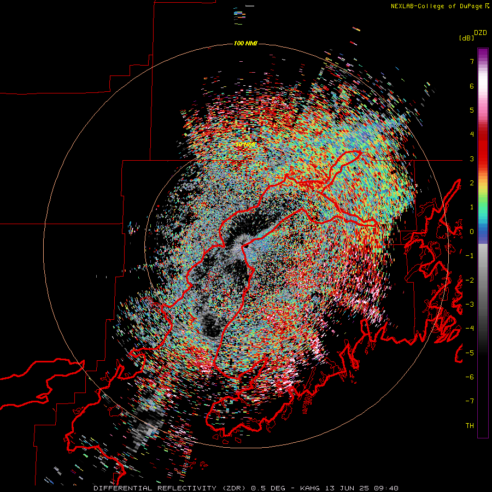Click the KAHG station identifier
Viewport: 492px width, 492px height.
[310, 488]
